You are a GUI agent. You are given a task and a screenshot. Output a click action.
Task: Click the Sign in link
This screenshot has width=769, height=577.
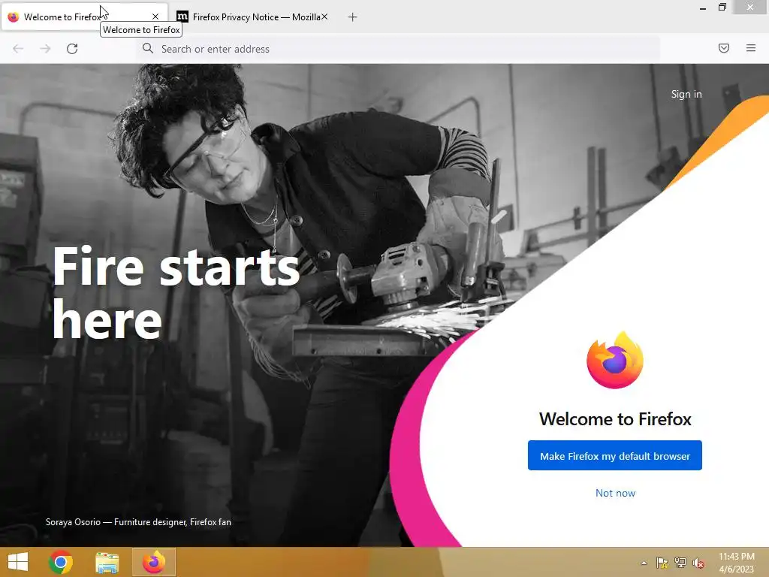click(686, 94)
